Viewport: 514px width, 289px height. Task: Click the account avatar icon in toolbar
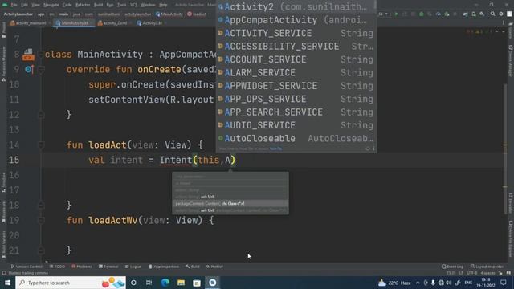pos(509,14)
